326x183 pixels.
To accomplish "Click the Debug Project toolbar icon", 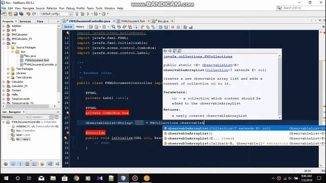I will (96, 14).
